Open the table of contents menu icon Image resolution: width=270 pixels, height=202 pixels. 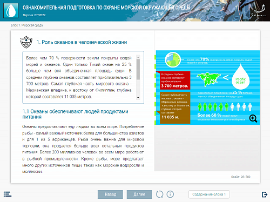pyautogui.click(x=8, y=194)
